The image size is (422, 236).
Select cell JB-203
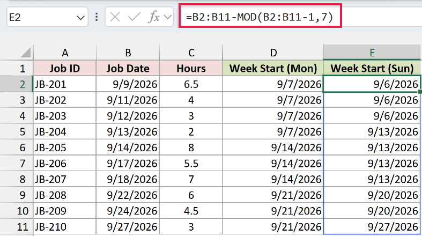(x=64, y=116)
